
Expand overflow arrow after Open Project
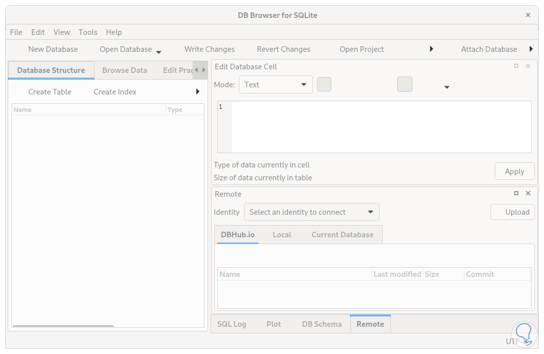pos(432,49)
